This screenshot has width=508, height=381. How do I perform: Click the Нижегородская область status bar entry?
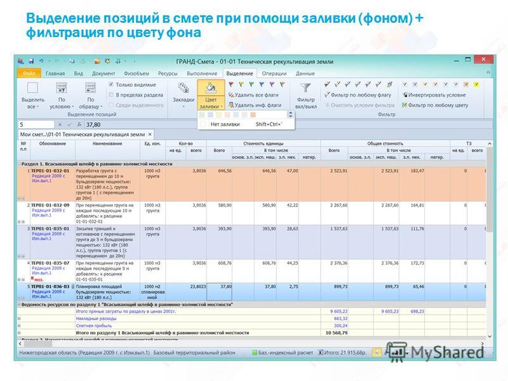[84, 352]
